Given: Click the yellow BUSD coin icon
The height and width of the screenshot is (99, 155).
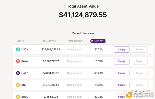Looking at the screenshot, I should [18, 97].
